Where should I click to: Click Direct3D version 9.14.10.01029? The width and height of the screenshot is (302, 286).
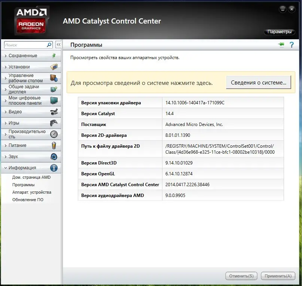click(x=179, y=163)
